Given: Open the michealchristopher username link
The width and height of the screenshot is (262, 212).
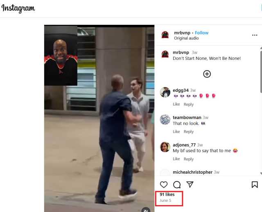Looking at the screenshot, I should coord(192,172).
